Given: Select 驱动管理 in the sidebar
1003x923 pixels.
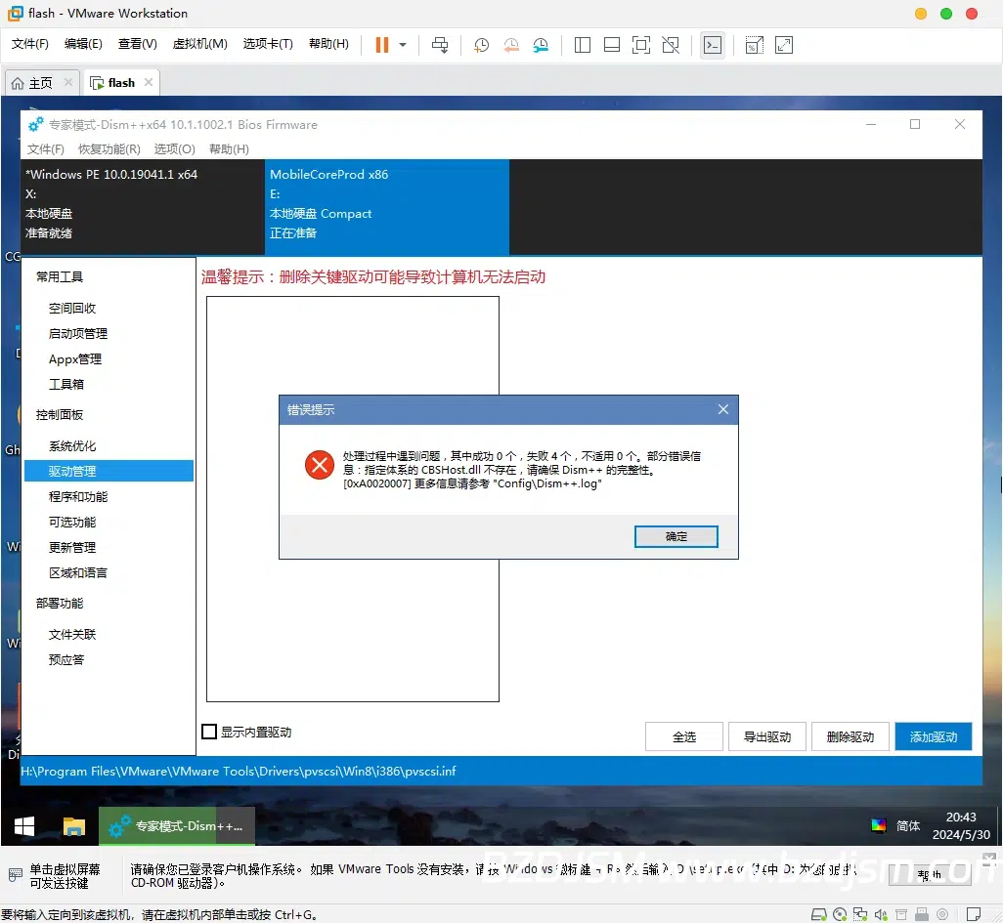Looking at the screenshot, I should (109, 471).
